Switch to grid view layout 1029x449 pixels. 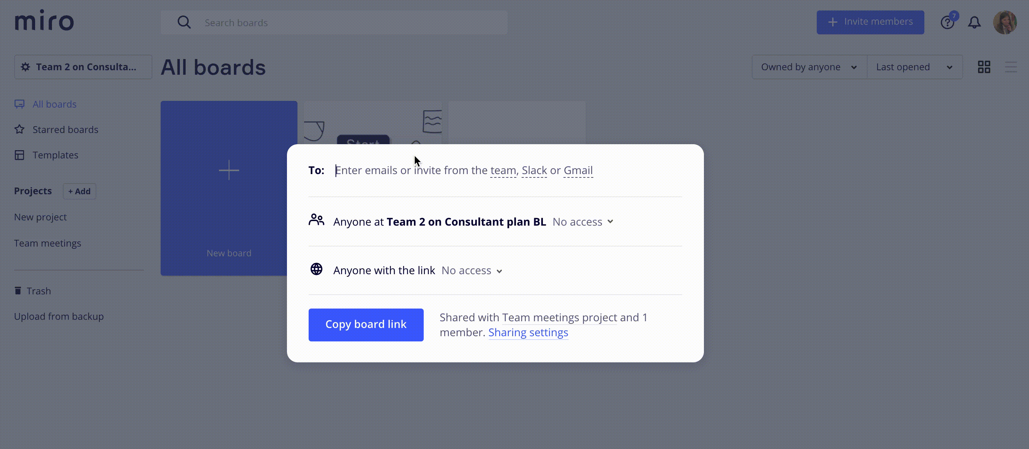pos(984,67)
